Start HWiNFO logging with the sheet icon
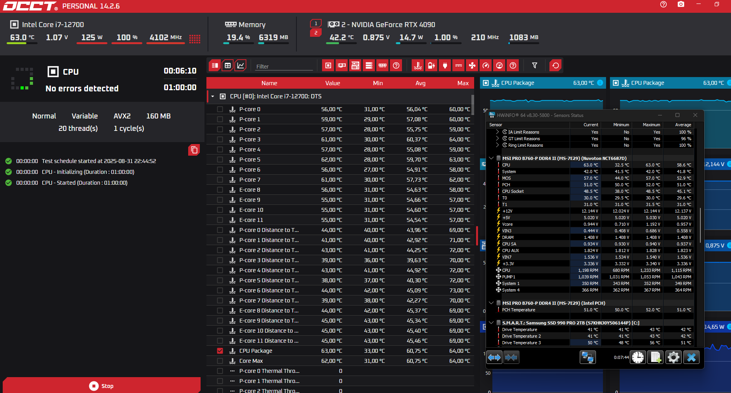The width and height of the screenshot is (731, 393). tap(656, 357)
